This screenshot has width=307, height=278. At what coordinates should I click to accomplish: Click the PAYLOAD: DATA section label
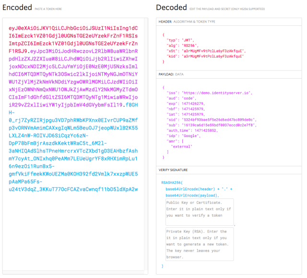pos(171,75)
